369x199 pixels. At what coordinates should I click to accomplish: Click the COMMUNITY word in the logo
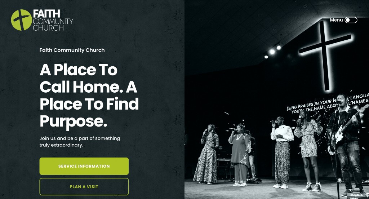pyautogui.click(x=53, y=21)
